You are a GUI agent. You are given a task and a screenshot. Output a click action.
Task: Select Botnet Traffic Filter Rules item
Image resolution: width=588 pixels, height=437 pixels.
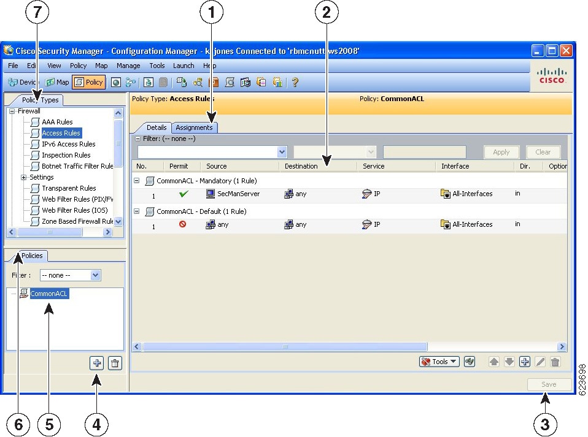(77, 166)
